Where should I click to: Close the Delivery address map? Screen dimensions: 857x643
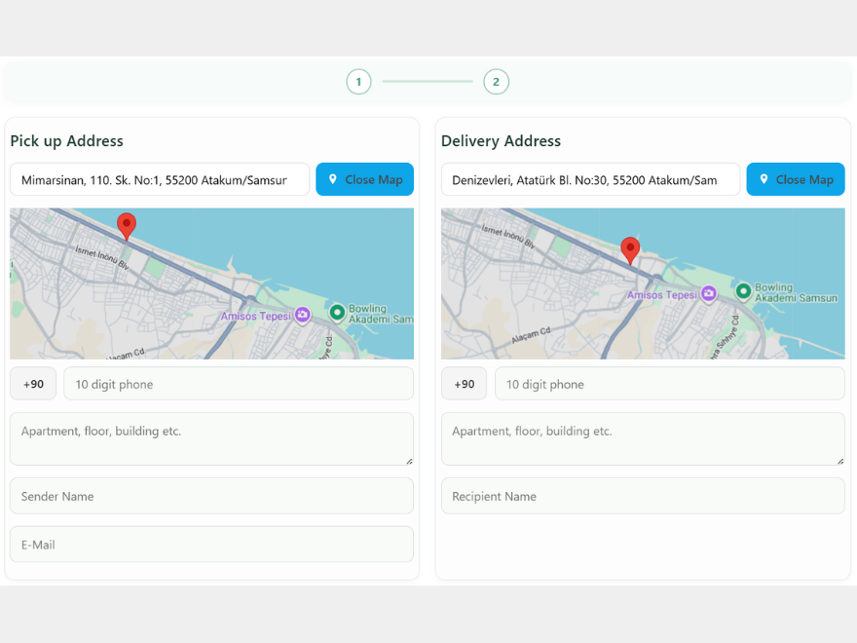(x=796, y=179)
